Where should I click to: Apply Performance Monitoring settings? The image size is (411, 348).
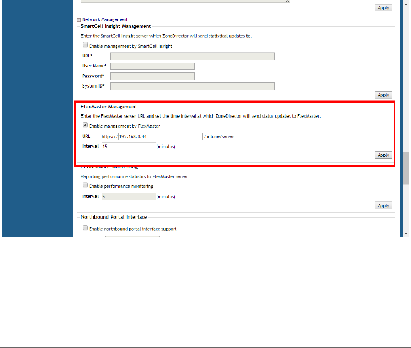coord(383,206)
